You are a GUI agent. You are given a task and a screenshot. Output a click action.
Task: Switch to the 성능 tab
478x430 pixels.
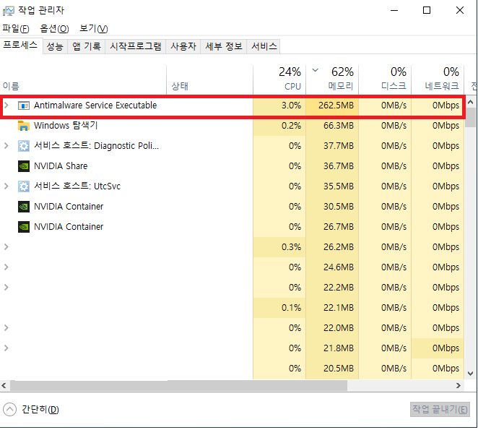tap(55, 46)
